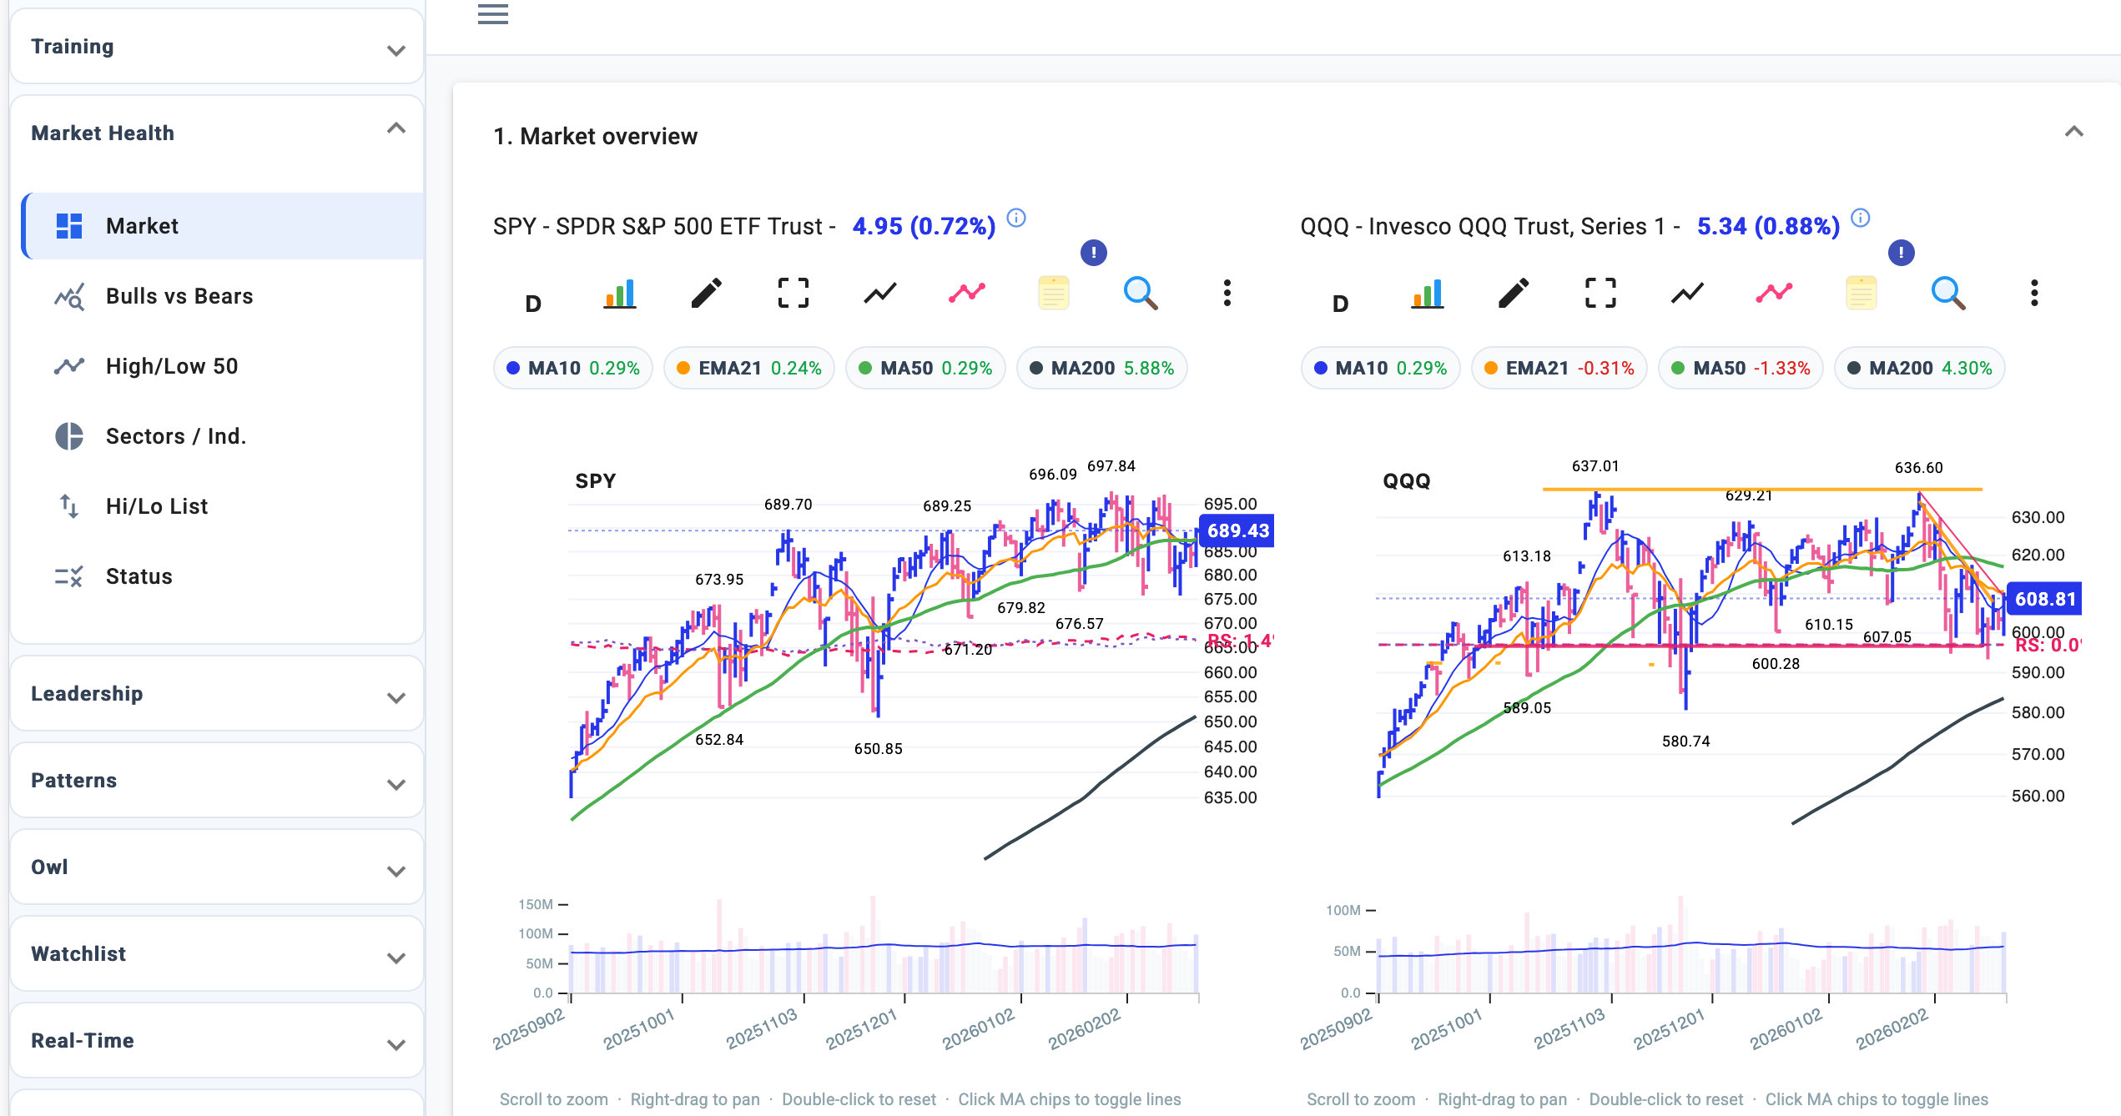Viewport: 2121px width, 1116px height.
Task: Select the QQQ pink trend line icon
Action: click(1774, 294)
